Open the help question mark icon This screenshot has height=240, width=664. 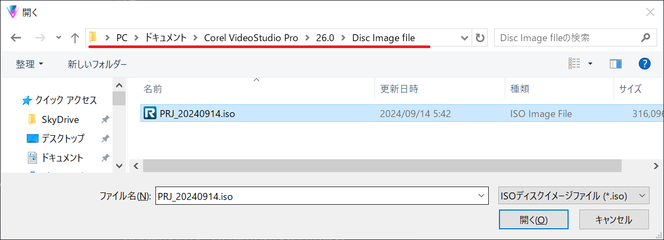644,64
